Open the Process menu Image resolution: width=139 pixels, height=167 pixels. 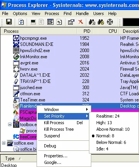point(52,13)
